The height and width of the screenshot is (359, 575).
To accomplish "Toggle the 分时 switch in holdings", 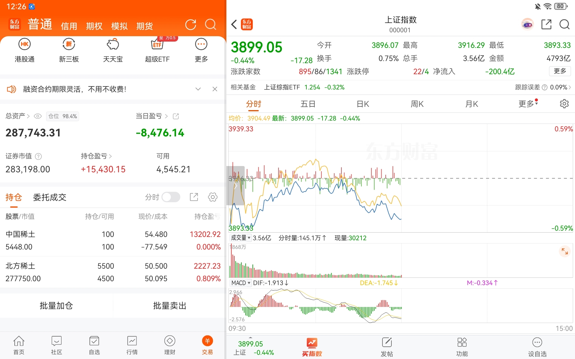I will (171, 197).
